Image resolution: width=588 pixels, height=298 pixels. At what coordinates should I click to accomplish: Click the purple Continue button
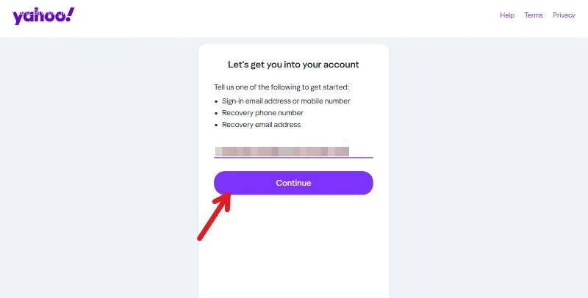point(293,183)
